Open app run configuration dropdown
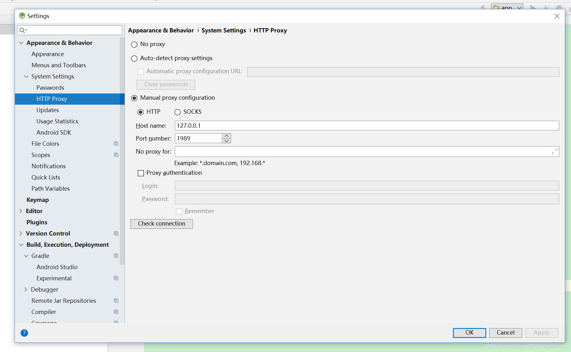The height and width of the screenshot is (352, 571). 507,7
